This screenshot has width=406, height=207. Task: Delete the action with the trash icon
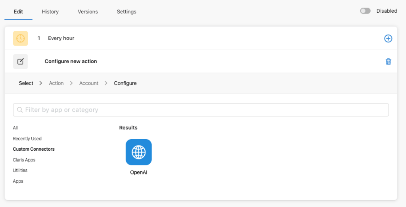click(x=388, y=61)
